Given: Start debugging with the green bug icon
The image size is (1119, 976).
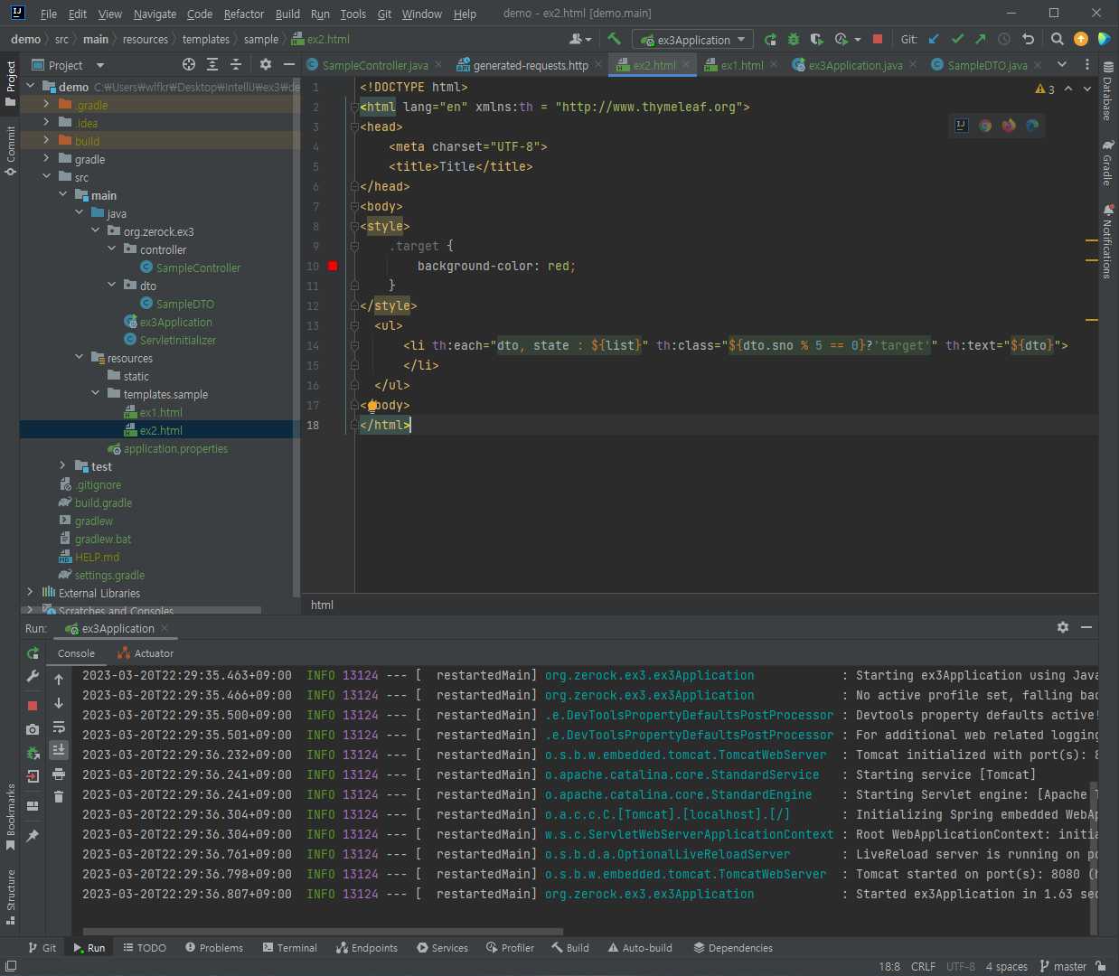Looking at the screenshot, I should coord(794,39).
